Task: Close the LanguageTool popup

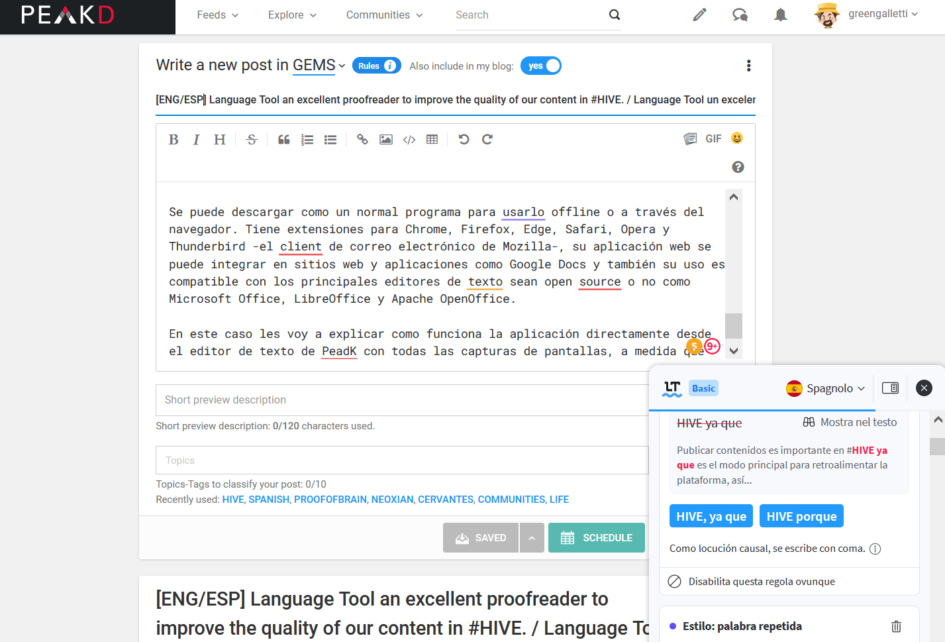Action: pos(924,388)
